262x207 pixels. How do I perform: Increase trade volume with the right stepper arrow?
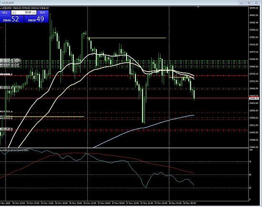click(x=34, y=13)
